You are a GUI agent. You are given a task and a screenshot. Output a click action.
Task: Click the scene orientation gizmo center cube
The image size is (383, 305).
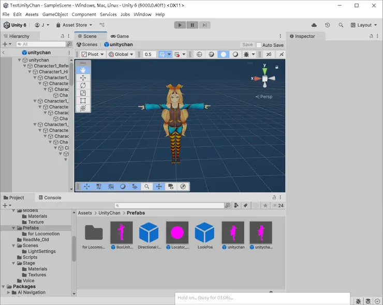click(264, 79)
